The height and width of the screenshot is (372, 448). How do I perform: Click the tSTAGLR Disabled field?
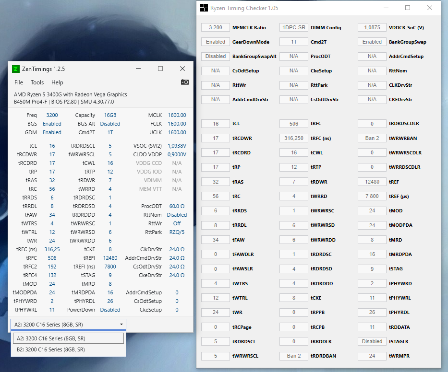372,341
